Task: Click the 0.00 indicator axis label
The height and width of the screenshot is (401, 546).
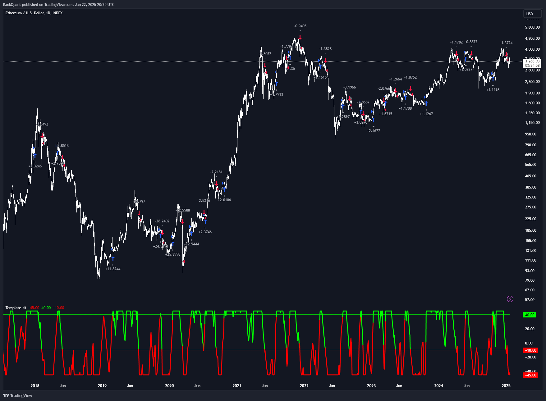Action: point(529,343)
